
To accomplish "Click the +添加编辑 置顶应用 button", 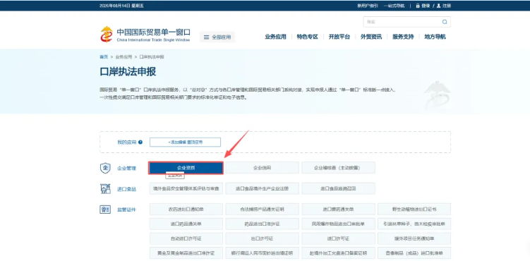I will 185,142.
